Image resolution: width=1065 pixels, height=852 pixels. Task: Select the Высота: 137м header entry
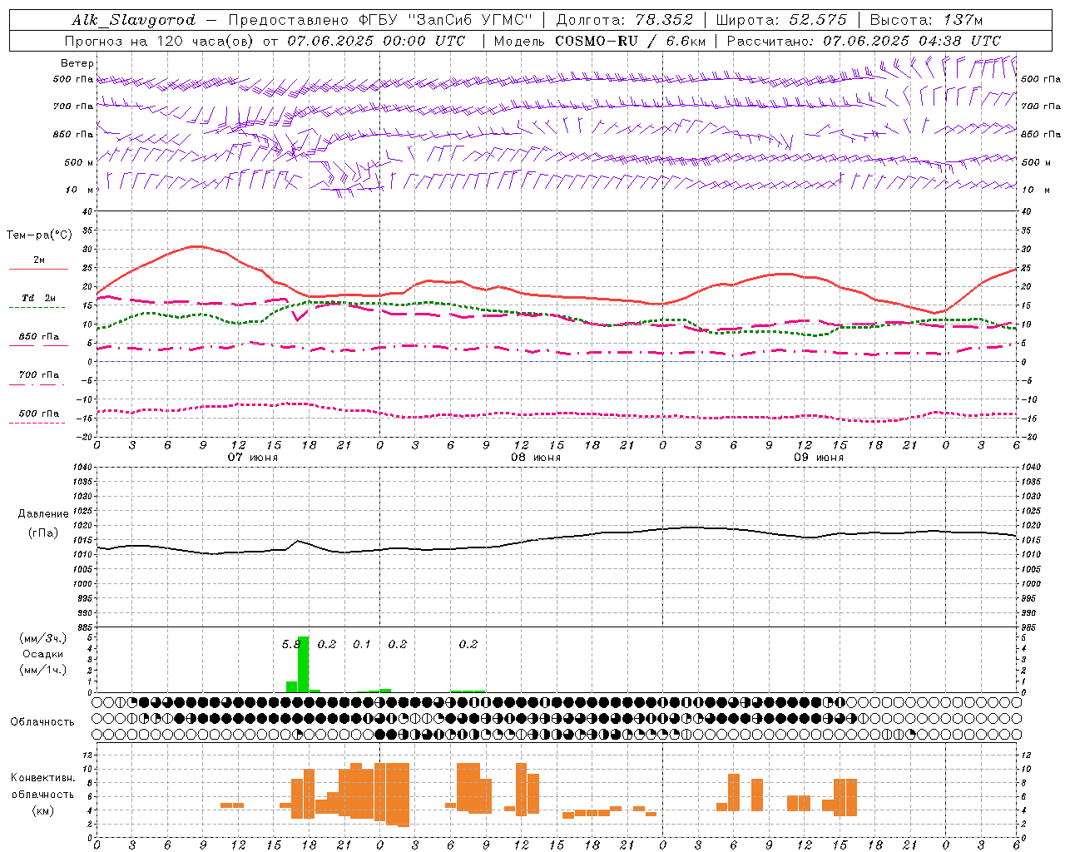tap(926, 20)
